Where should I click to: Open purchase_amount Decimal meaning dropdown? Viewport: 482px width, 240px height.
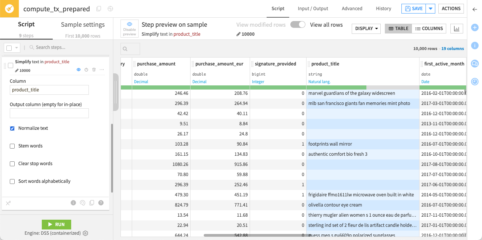[x=141, y=82]
